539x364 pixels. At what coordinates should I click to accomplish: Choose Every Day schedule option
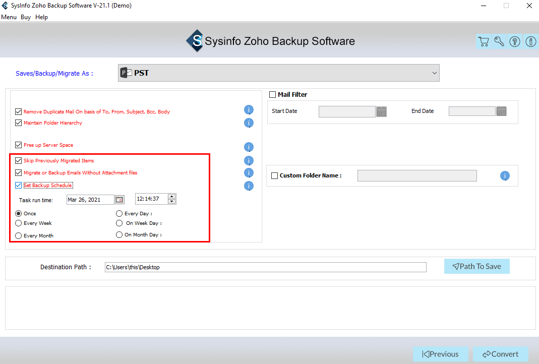click(x=119, y=213)
